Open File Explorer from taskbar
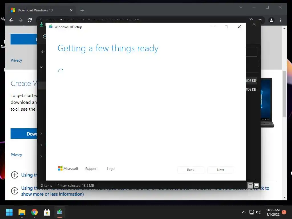Screen dimensions: 292x219 22,212
